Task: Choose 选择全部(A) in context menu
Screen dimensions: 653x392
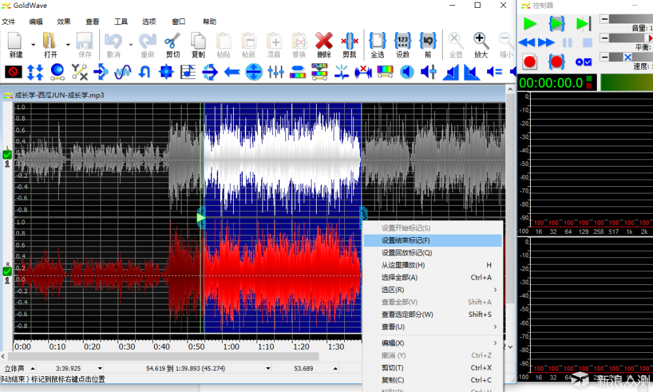Action: coord(433,278)
